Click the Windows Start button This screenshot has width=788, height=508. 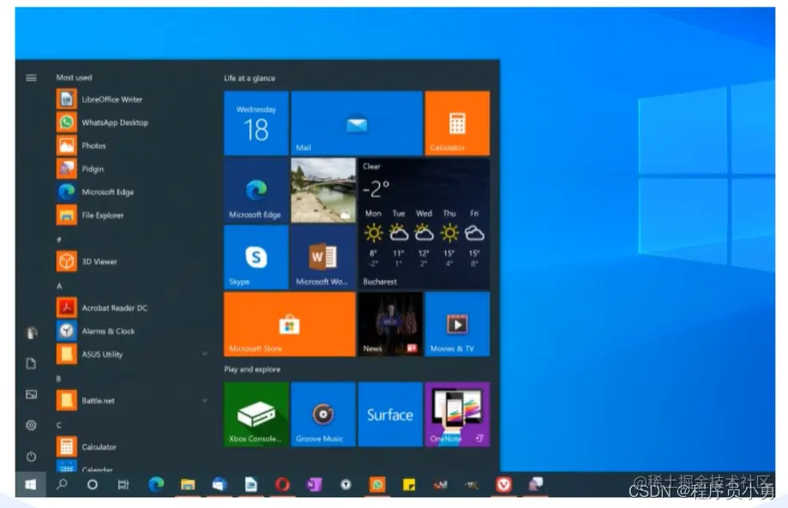coord(31,484)
